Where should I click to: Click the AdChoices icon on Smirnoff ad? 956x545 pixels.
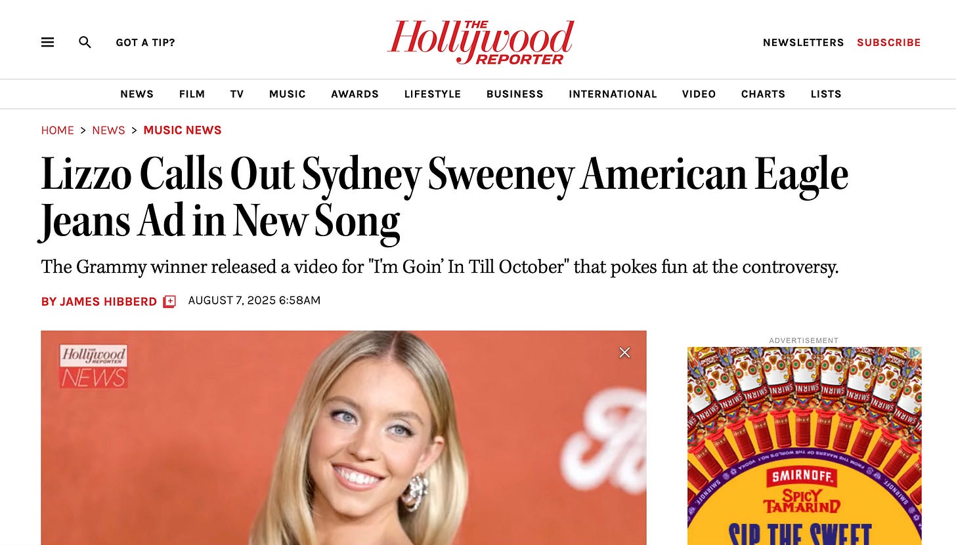(x=915, y=353)
